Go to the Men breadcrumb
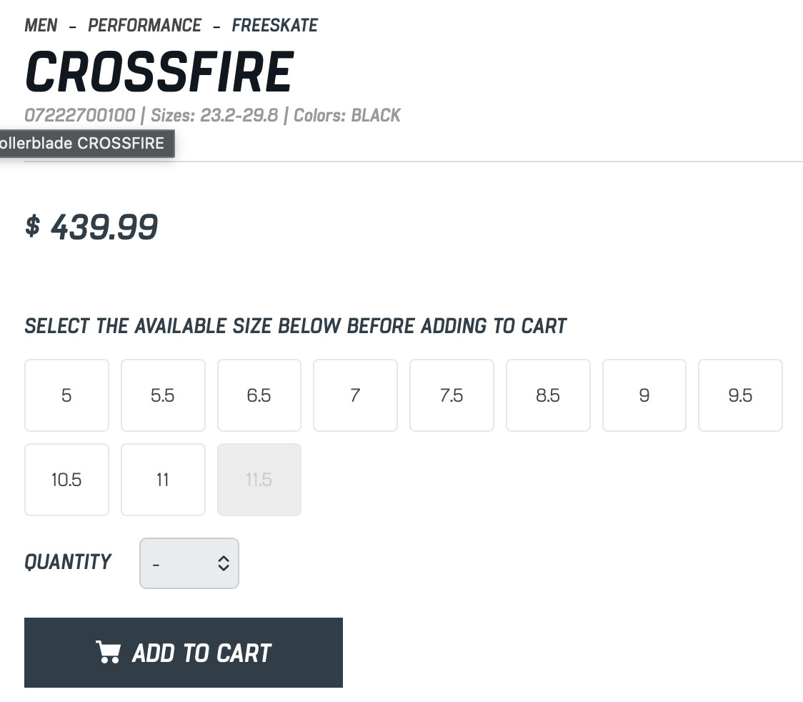Screen dimensions: 803x702 tap(41, 26)
